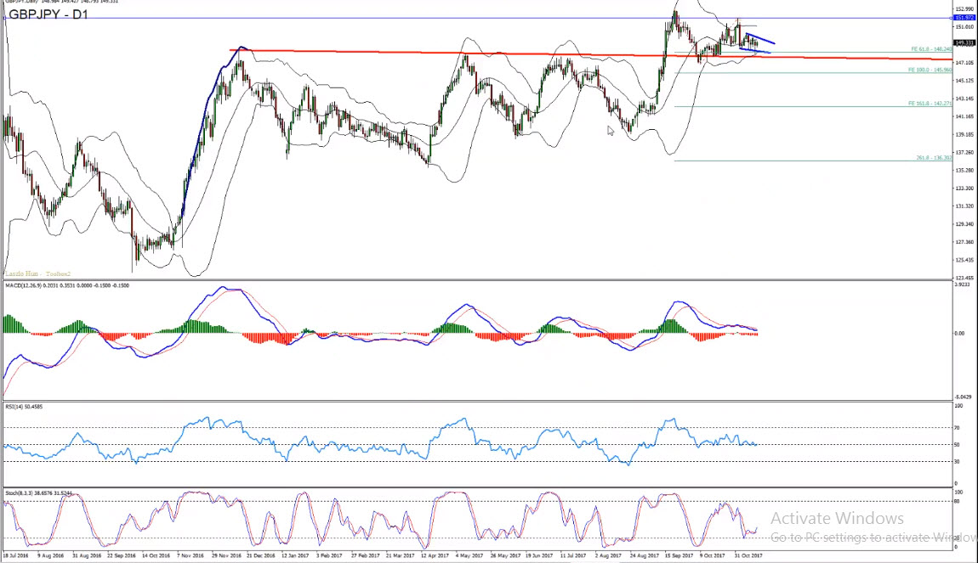
Task: Click the 123.455 price scale value
Action: tap(964, 278)
